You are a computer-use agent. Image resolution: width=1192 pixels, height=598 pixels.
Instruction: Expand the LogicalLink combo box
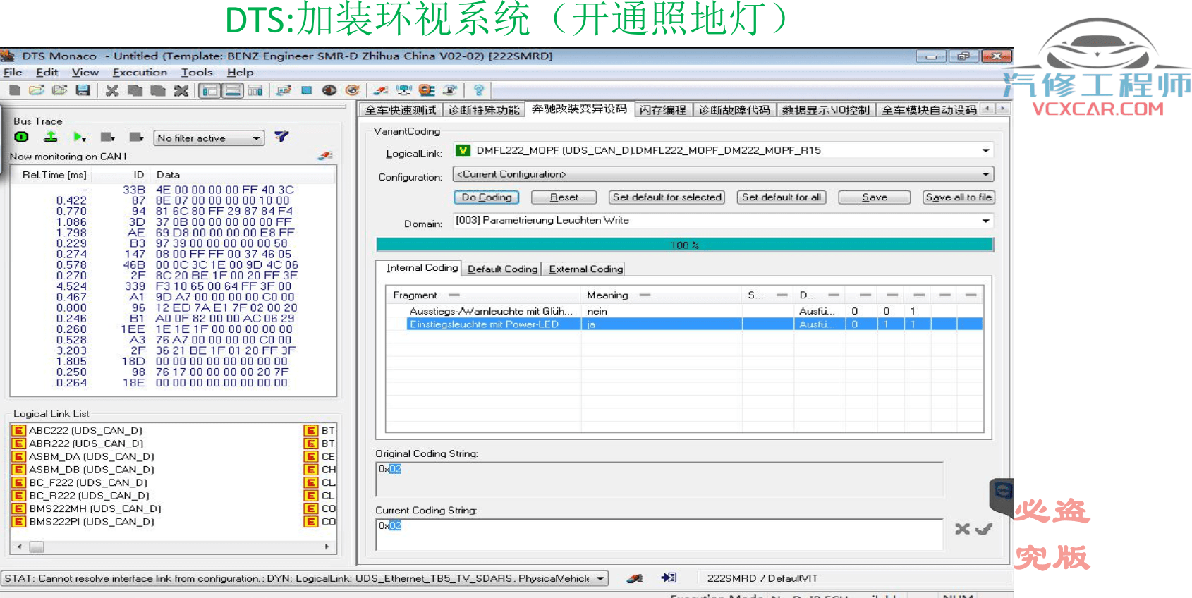985,150
